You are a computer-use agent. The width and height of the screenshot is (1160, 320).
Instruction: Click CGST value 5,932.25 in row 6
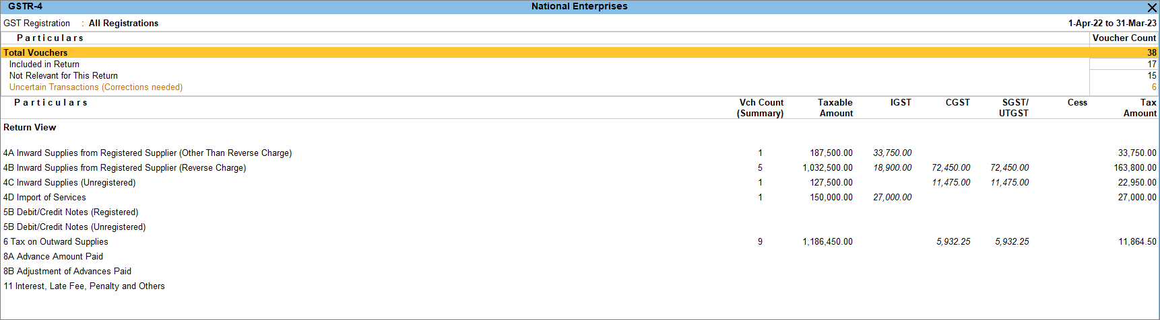coord(953,242)
